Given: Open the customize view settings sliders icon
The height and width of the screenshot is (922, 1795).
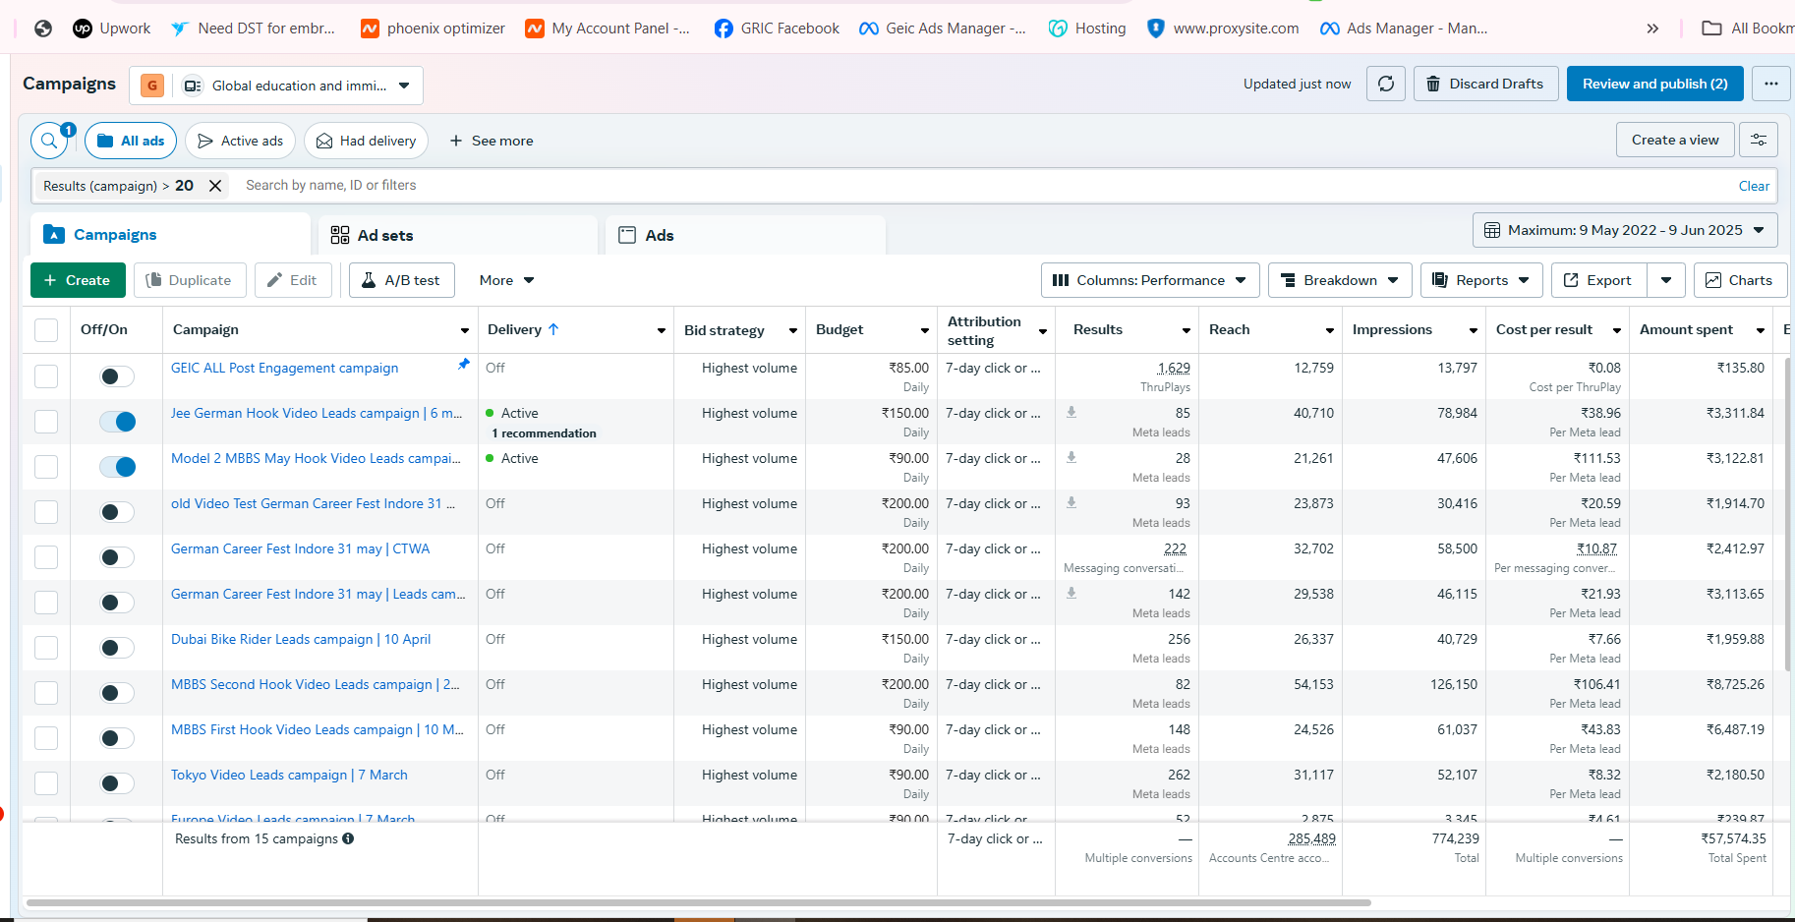Looking at the screenshot, I should [1759, 141].
